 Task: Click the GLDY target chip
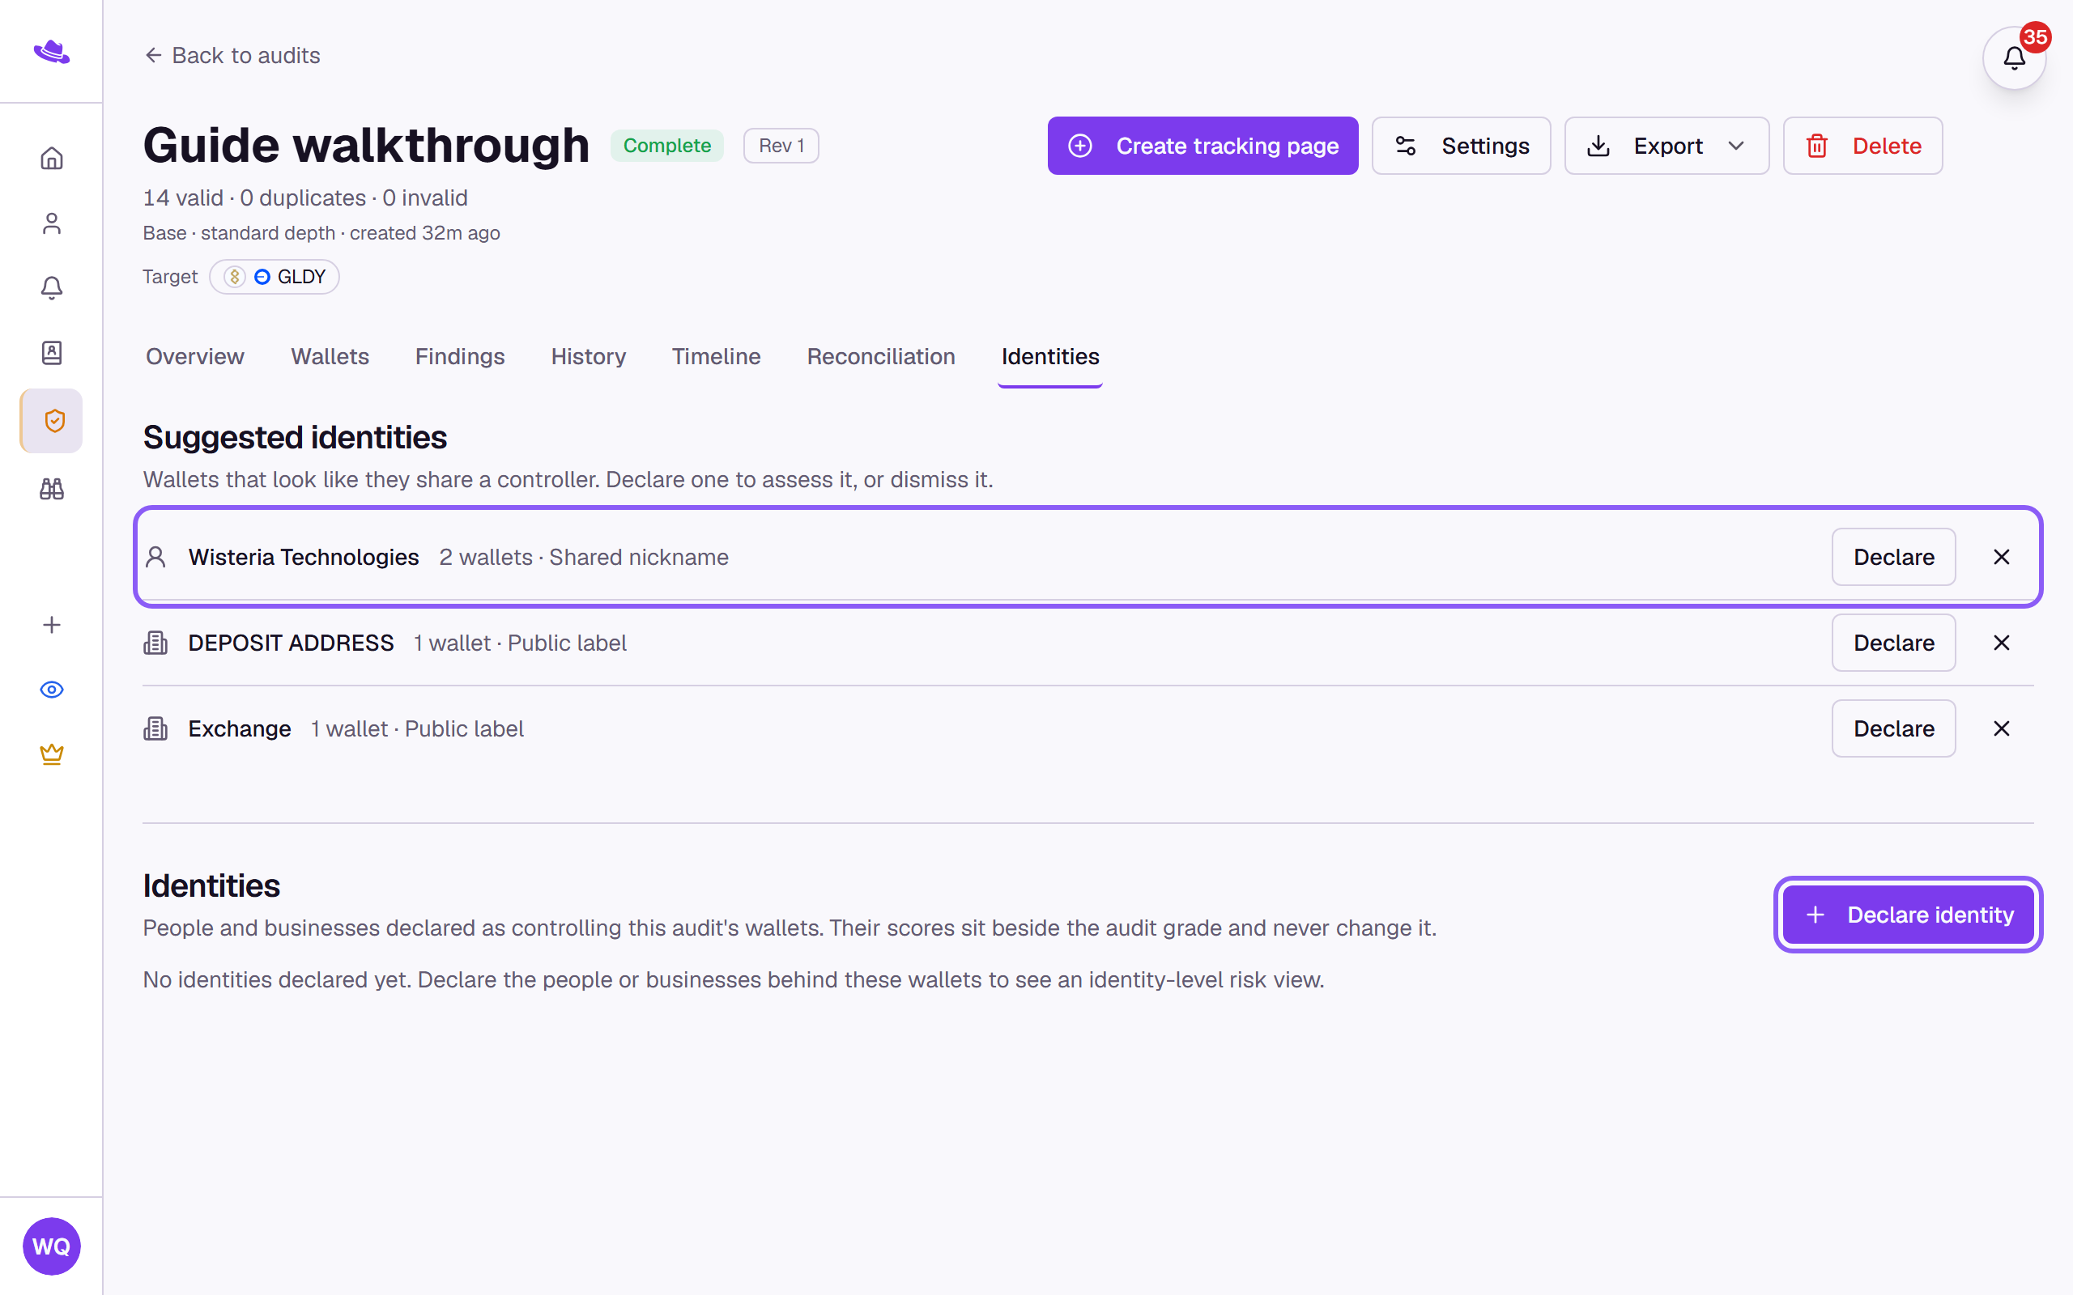[275, 277]
